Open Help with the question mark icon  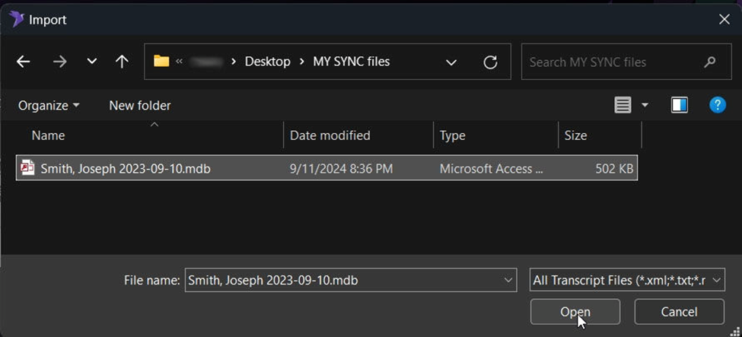(x=717, y=105)
